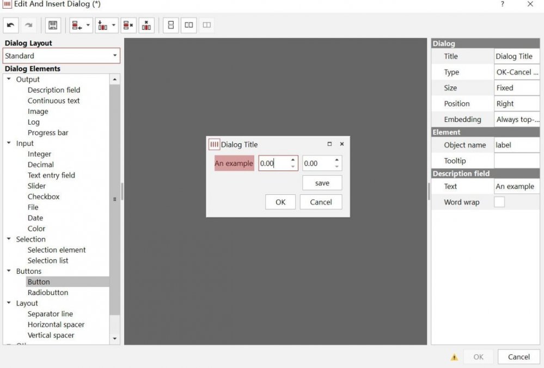Select Checkbox in Dialog Elements list
Viewport: 544px width, 368px height.
point(44,197)
